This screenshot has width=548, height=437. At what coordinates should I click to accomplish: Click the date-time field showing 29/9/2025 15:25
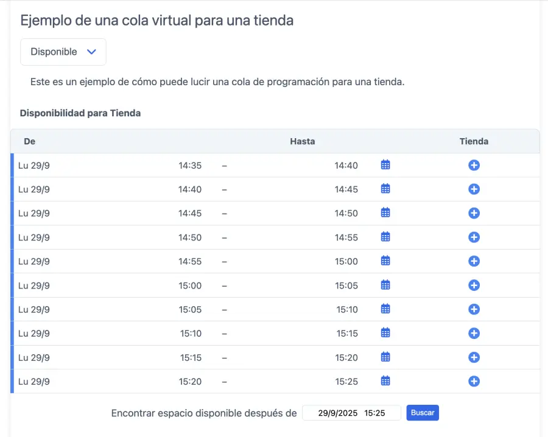pos(351,413)
